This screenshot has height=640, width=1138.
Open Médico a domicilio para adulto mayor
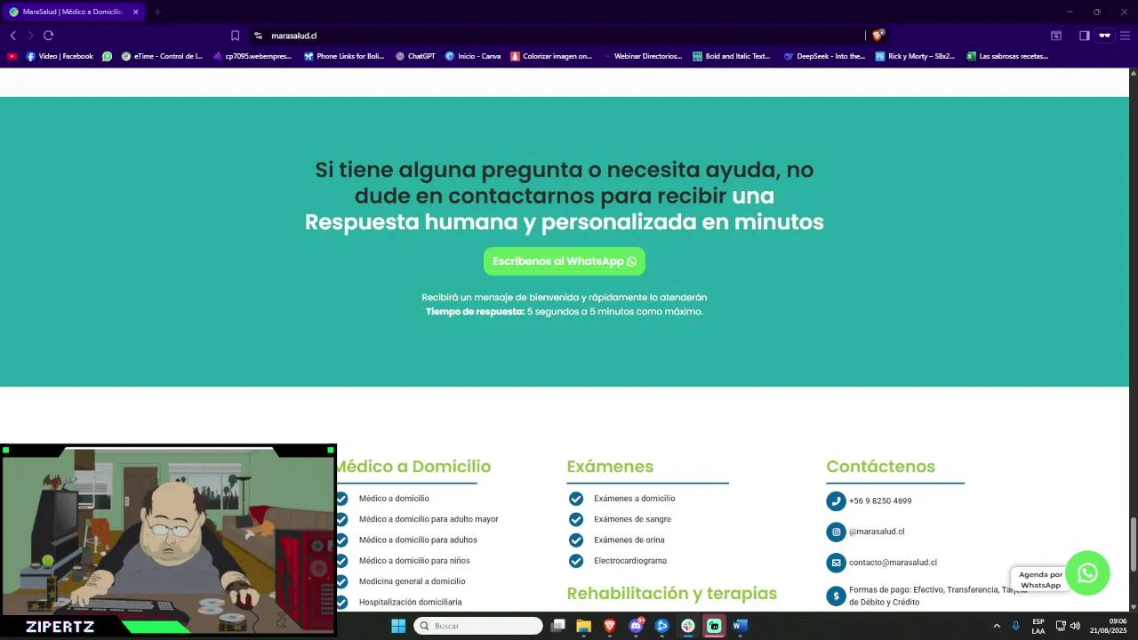pos(429,519)
